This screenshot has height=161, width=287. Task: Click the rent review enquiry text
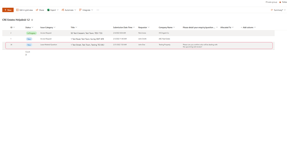click(200, 46)
